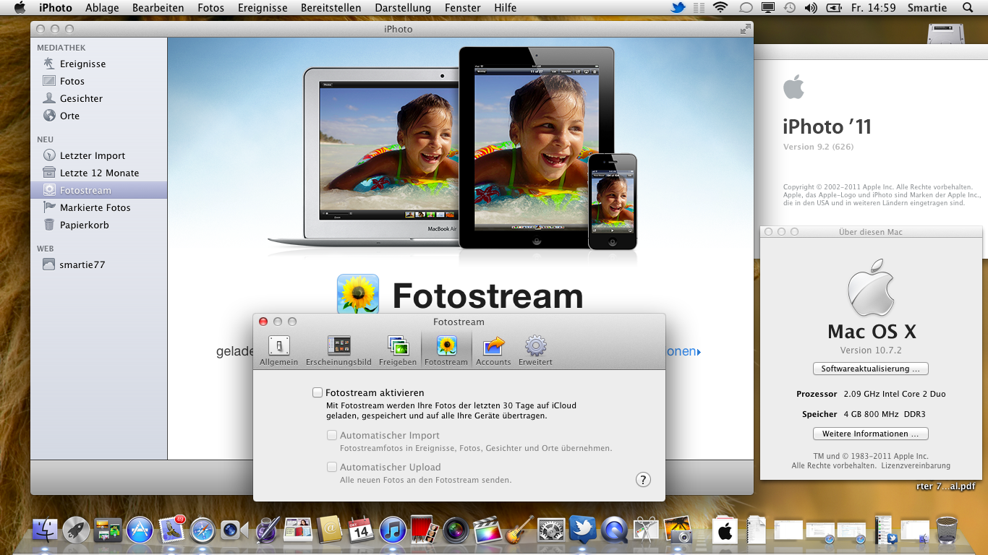Viewport: 988px width, 555px height.
Task: Open the Twitter menu bar icon
Action: coord(678,8)
